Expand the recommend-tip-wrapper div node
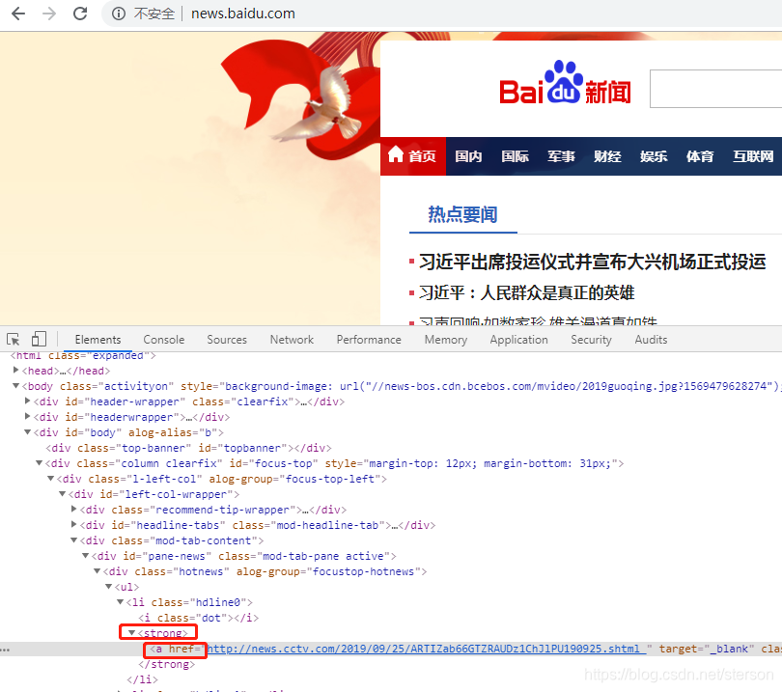The width and height of the screenshot is (782, 692). [73, 509]
